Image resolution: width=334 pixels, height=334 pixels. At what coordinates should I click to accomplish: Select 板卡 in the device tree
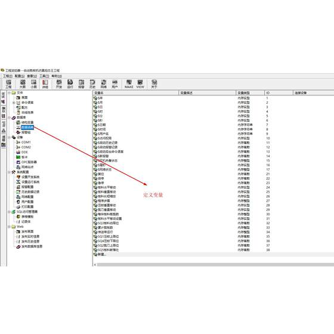pyautogui.click(x=24, y=157)
